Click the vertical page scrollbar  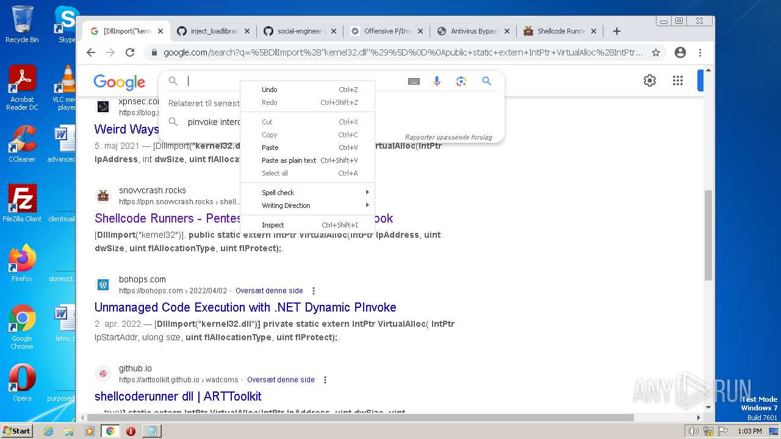708,235
